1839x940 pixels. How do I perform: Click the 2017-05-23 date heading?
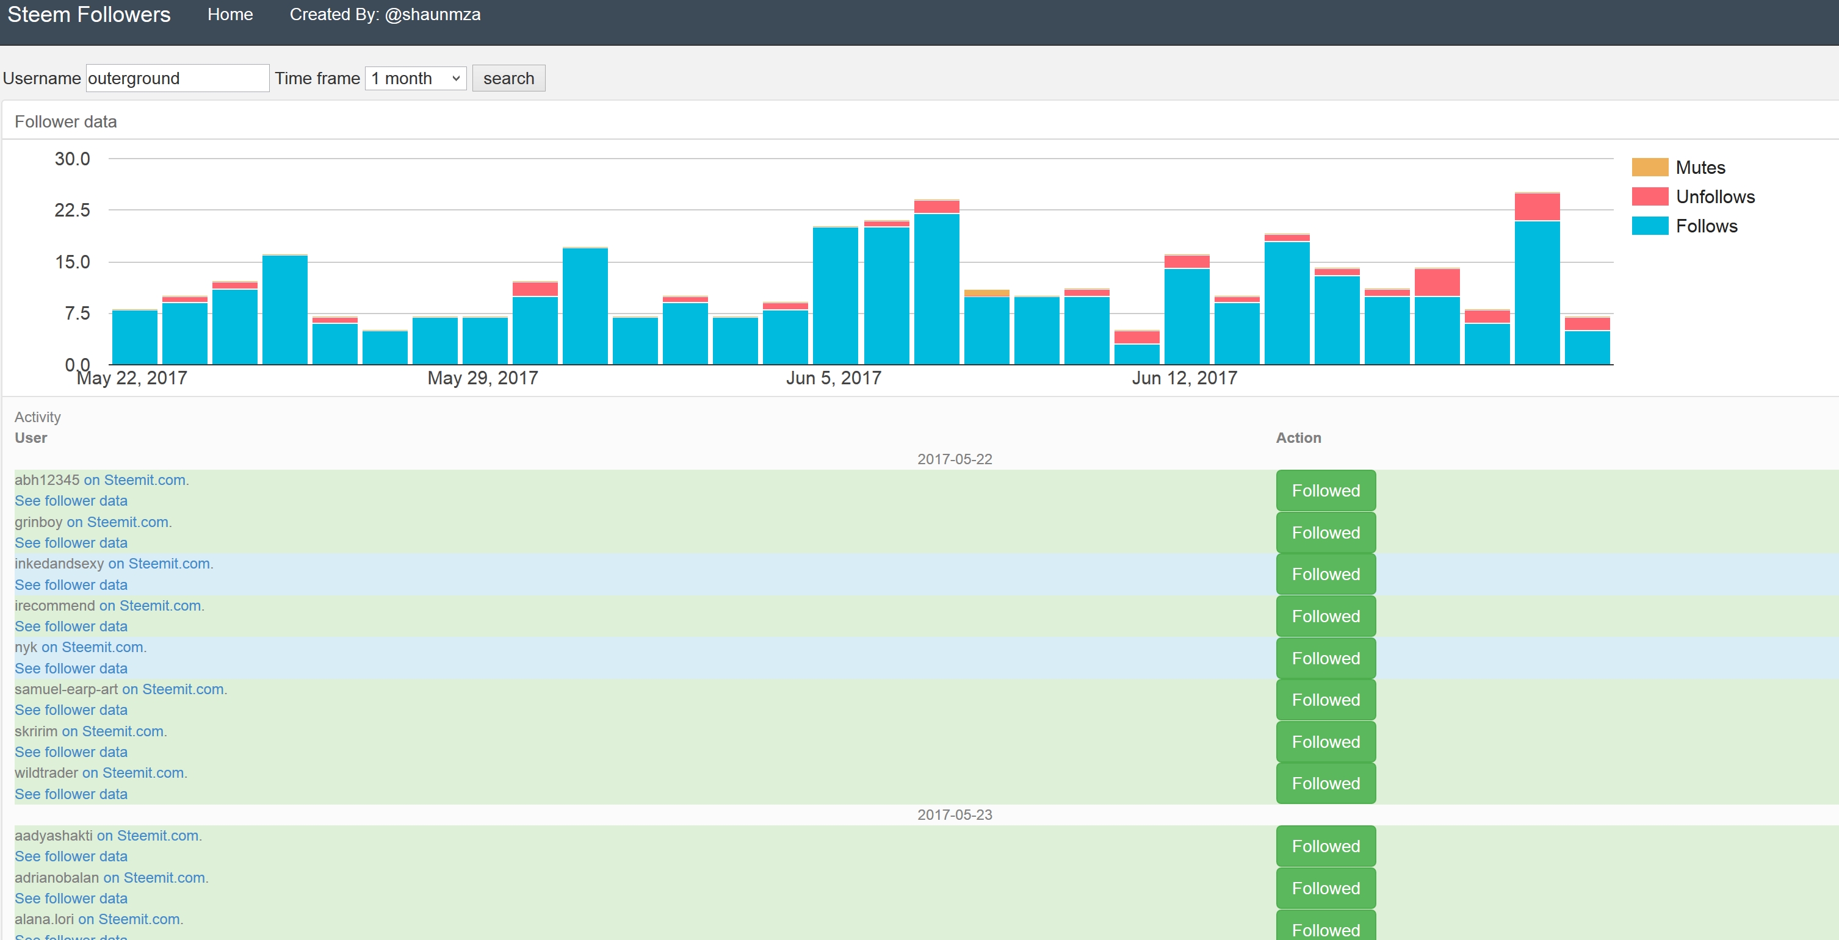pos(955,814)
